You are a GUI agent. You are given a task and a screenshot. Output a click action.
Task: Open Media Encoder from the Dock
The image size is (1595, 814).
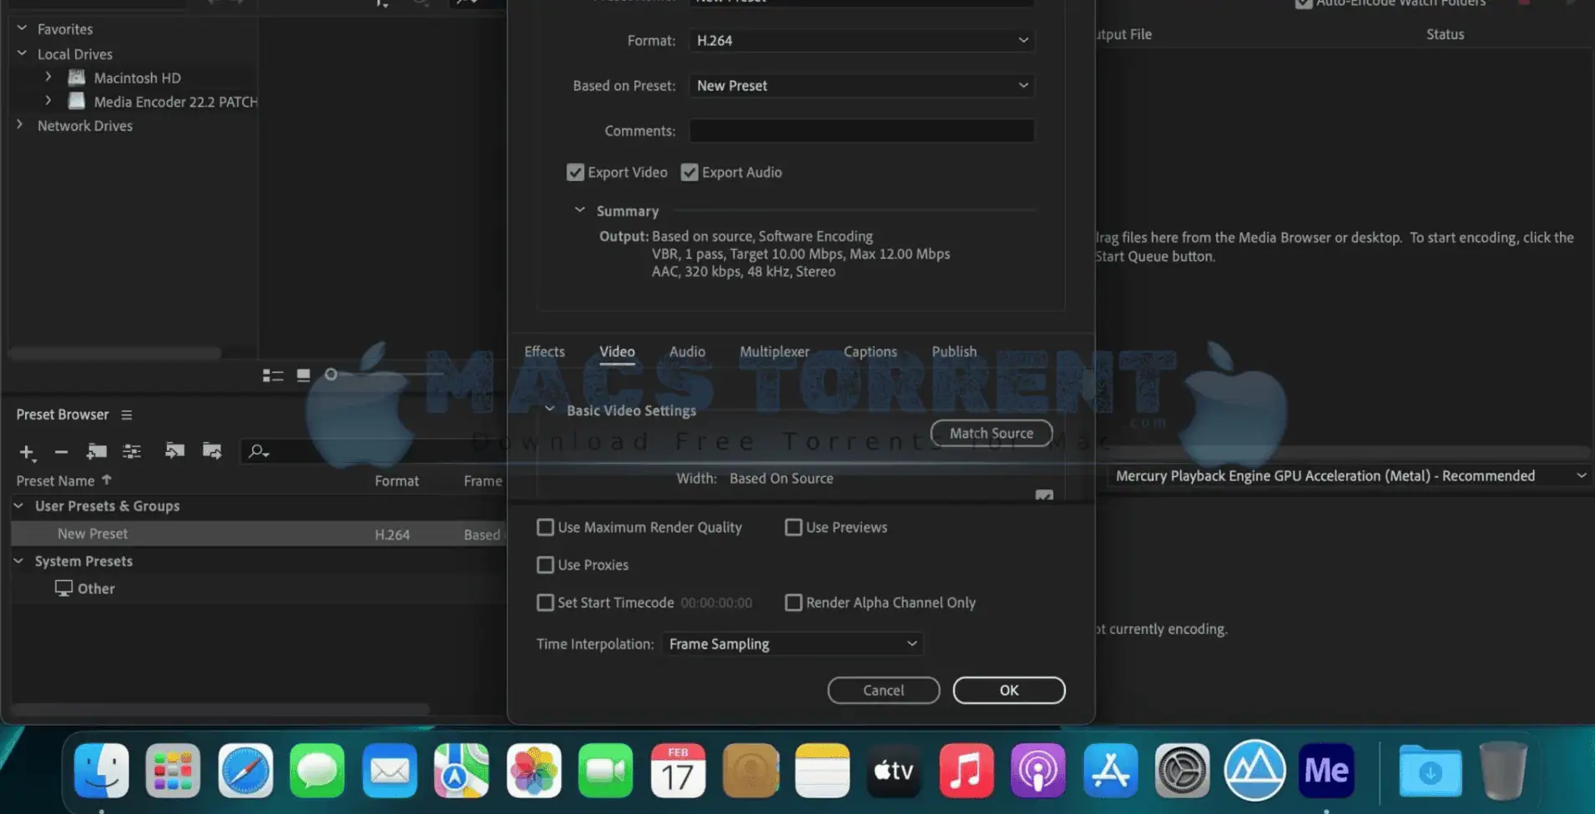pos(1326,771)
